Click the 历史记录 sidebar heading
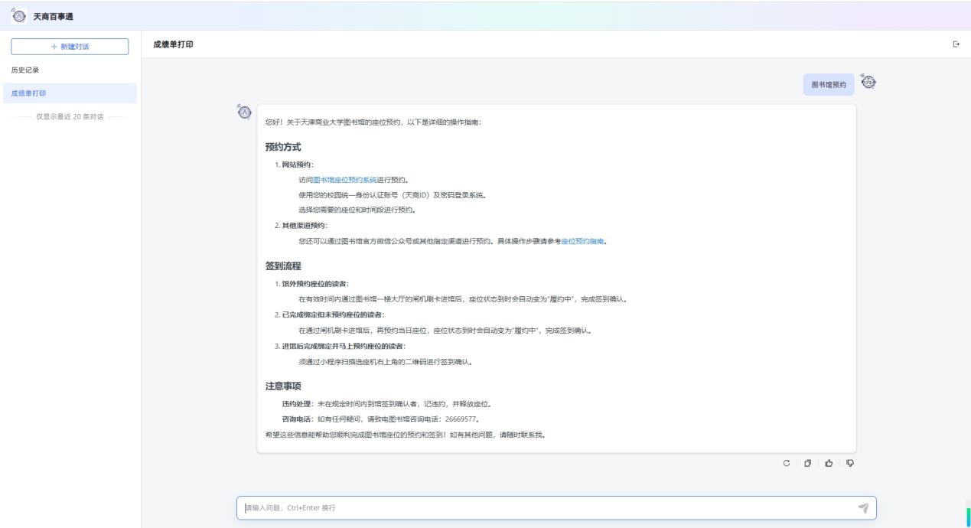Viewport: 971px width, 528px height. pos(24,70)
